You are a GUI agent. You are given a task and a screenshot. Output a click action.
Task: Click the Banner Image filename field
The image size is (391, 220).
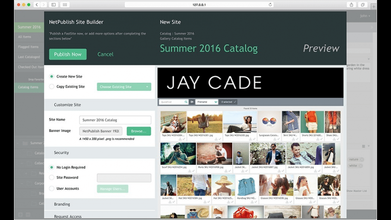[x=101, y=131]
